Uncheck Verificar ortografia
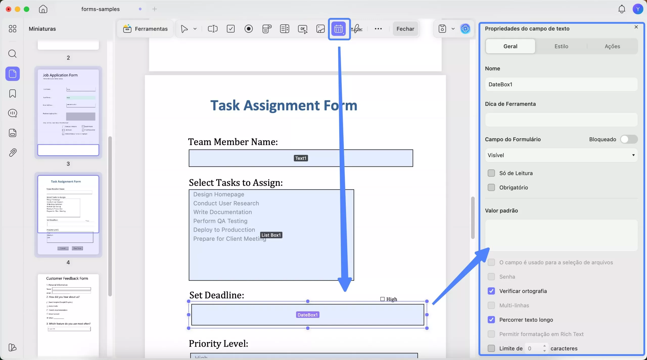647x360 pixels. click(491, 291)
